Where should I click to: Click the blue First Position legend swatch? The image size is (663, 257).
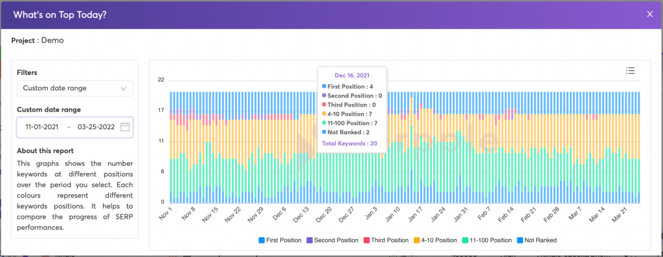[x=262, y=240]
